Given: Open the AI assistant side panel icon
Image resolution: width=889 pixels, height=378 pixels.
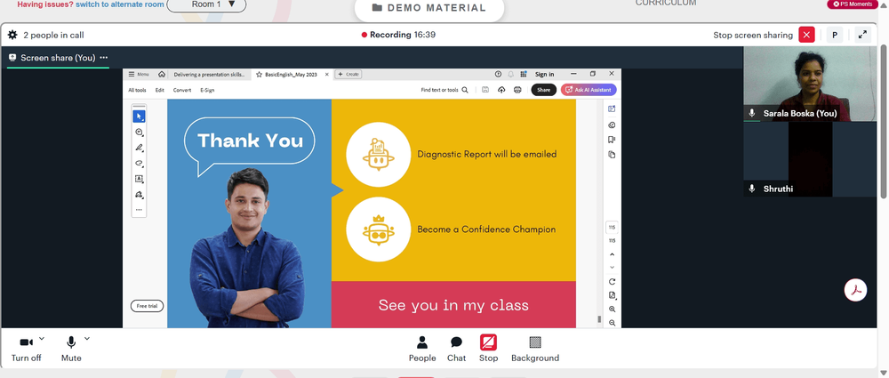Looking at the screenshot, I should [612, 109].
